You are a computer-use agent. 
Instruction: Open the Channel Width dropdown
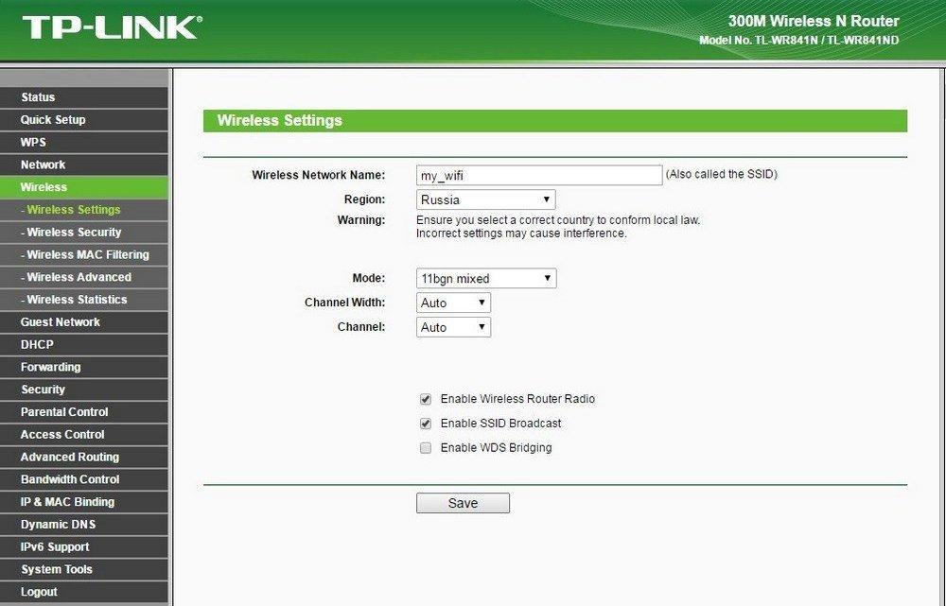tap(454, 303)
